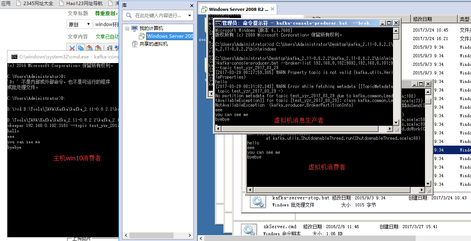Select 我的计算机 label in library tree

click(151, 28)
